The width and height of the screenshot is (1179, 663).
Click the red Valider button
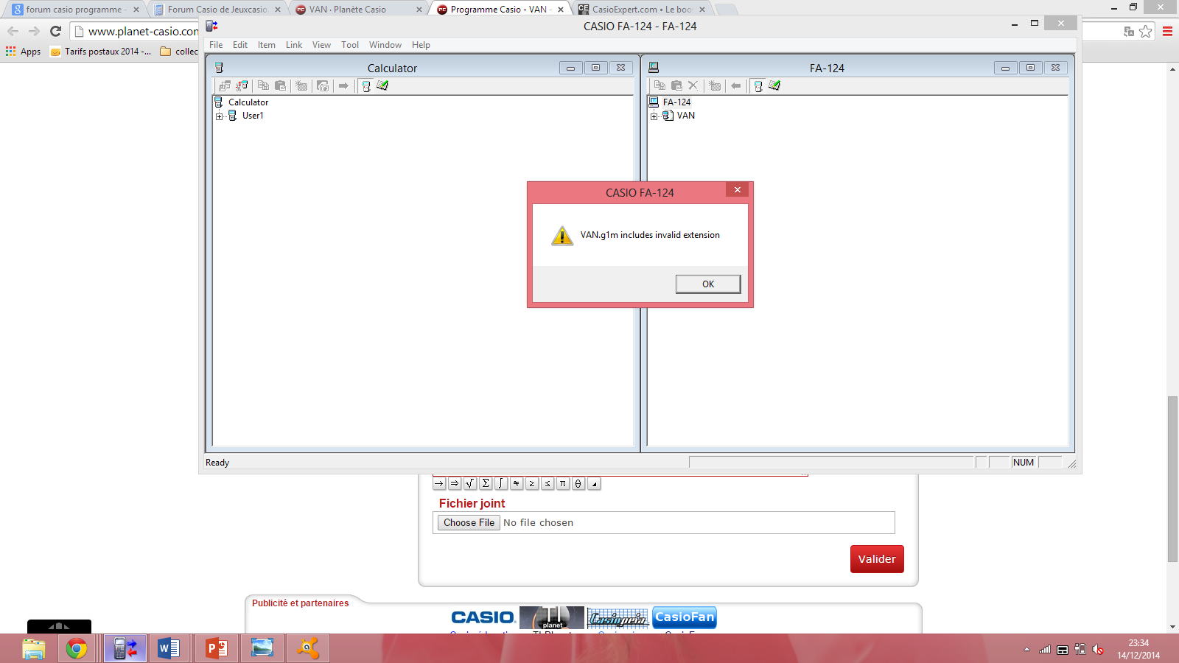coord(877,559)
